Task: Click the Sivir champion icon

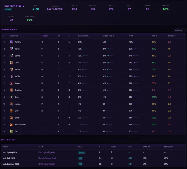Action: (x=12, y=111)
